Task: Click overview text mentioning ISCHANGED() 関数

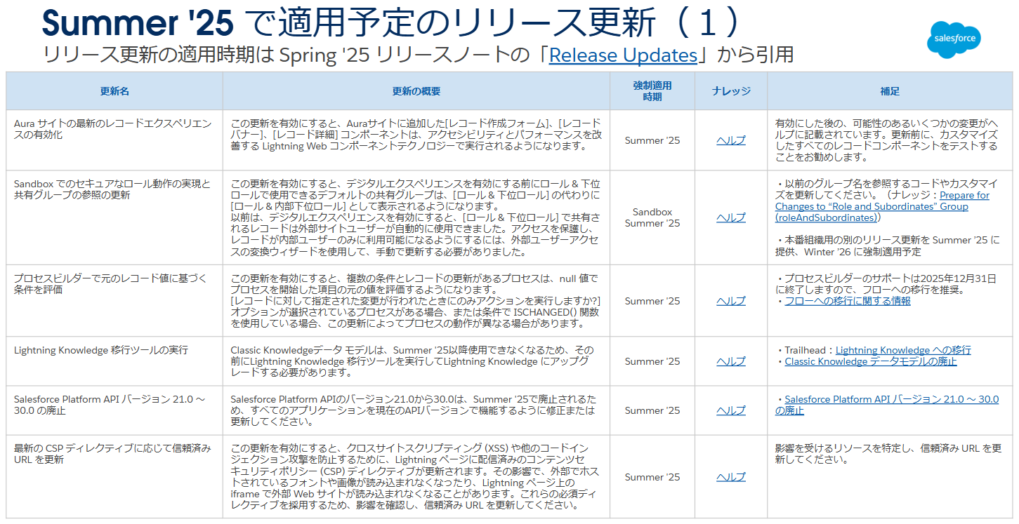Action: click(416, 301)
